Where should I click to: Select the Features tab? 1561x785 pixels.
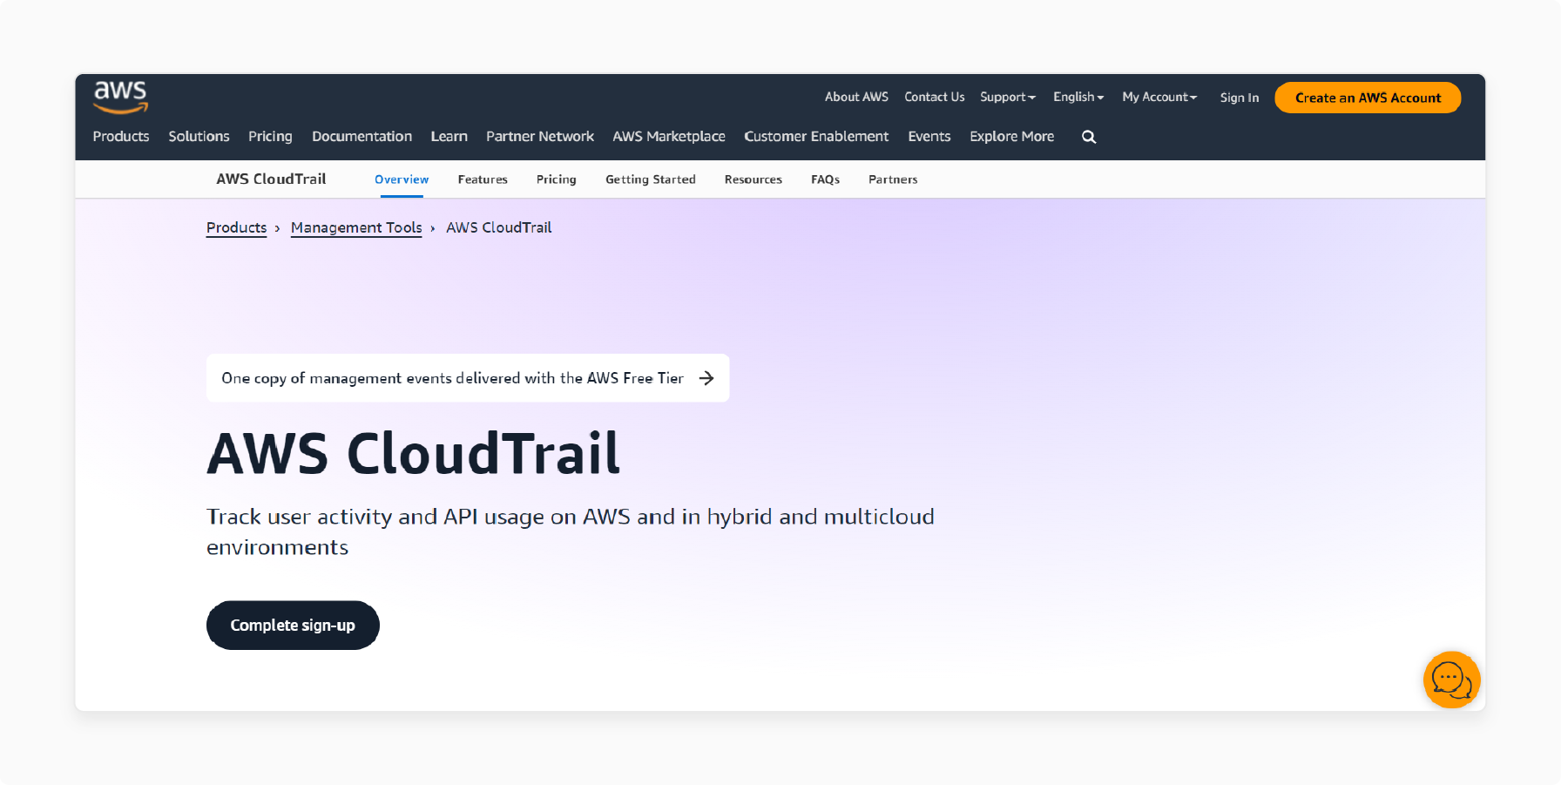tap(483, 179)
